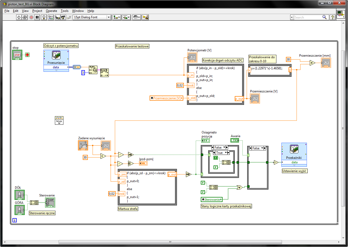
Task: Select the Zadane wysunięcie knob terminal
Action: click(x=83, y=145)
